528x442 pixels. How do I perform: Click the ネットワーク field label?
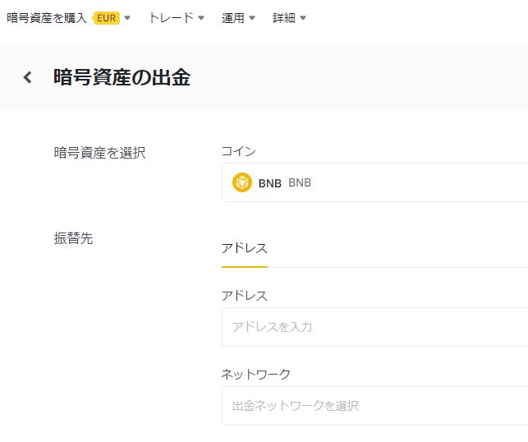[256, 375]
